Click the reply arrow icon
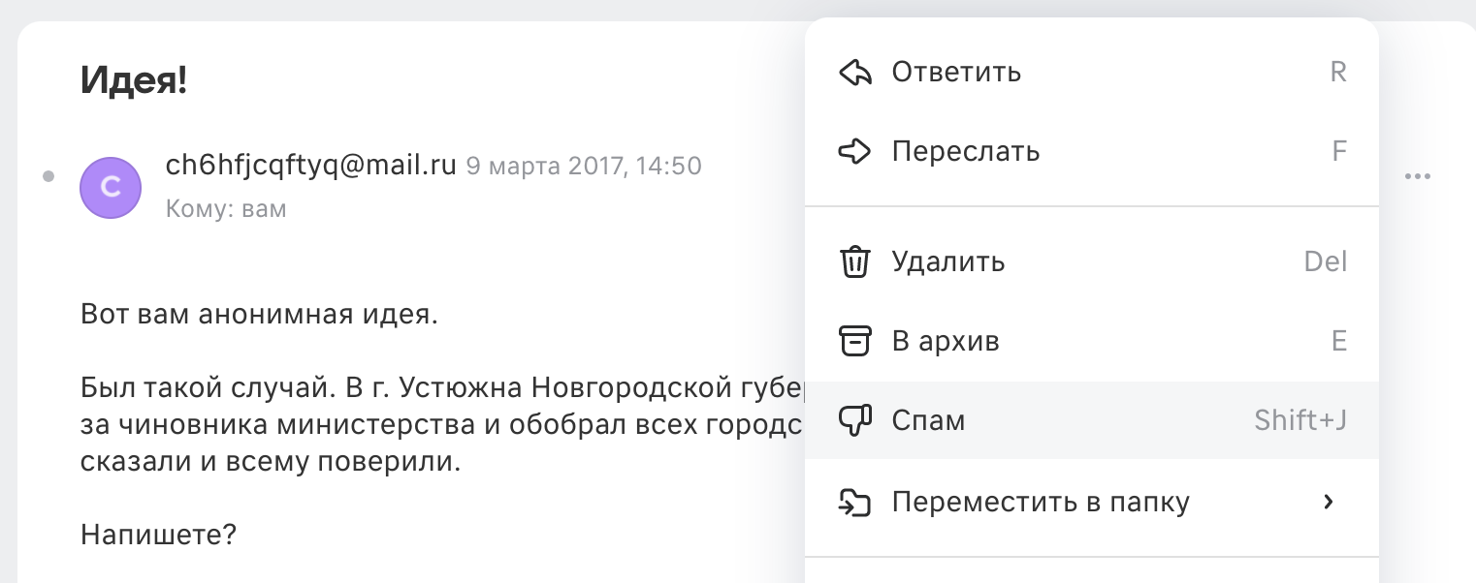This screenshot has width=1476, height=583. (x=854, y=73)
